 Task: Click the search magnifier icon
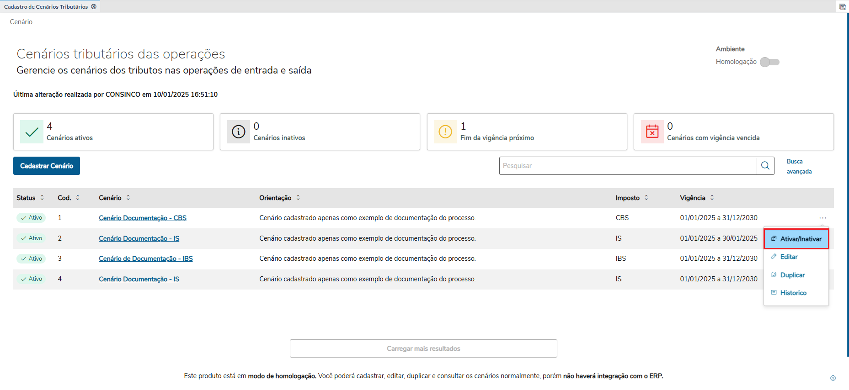point(765,166)
